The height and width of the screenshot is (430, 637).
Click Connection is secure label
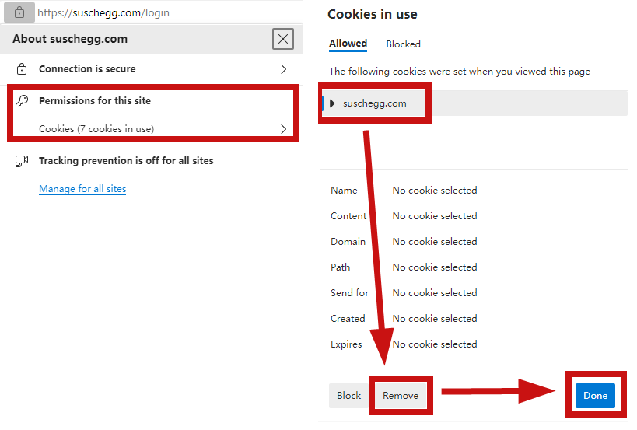(87, 69)
